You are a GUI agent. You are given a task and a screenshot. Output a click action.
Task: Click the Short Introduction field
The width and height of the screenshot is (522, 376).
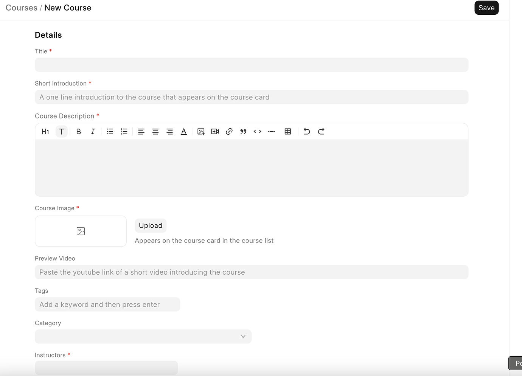(252, 97)
